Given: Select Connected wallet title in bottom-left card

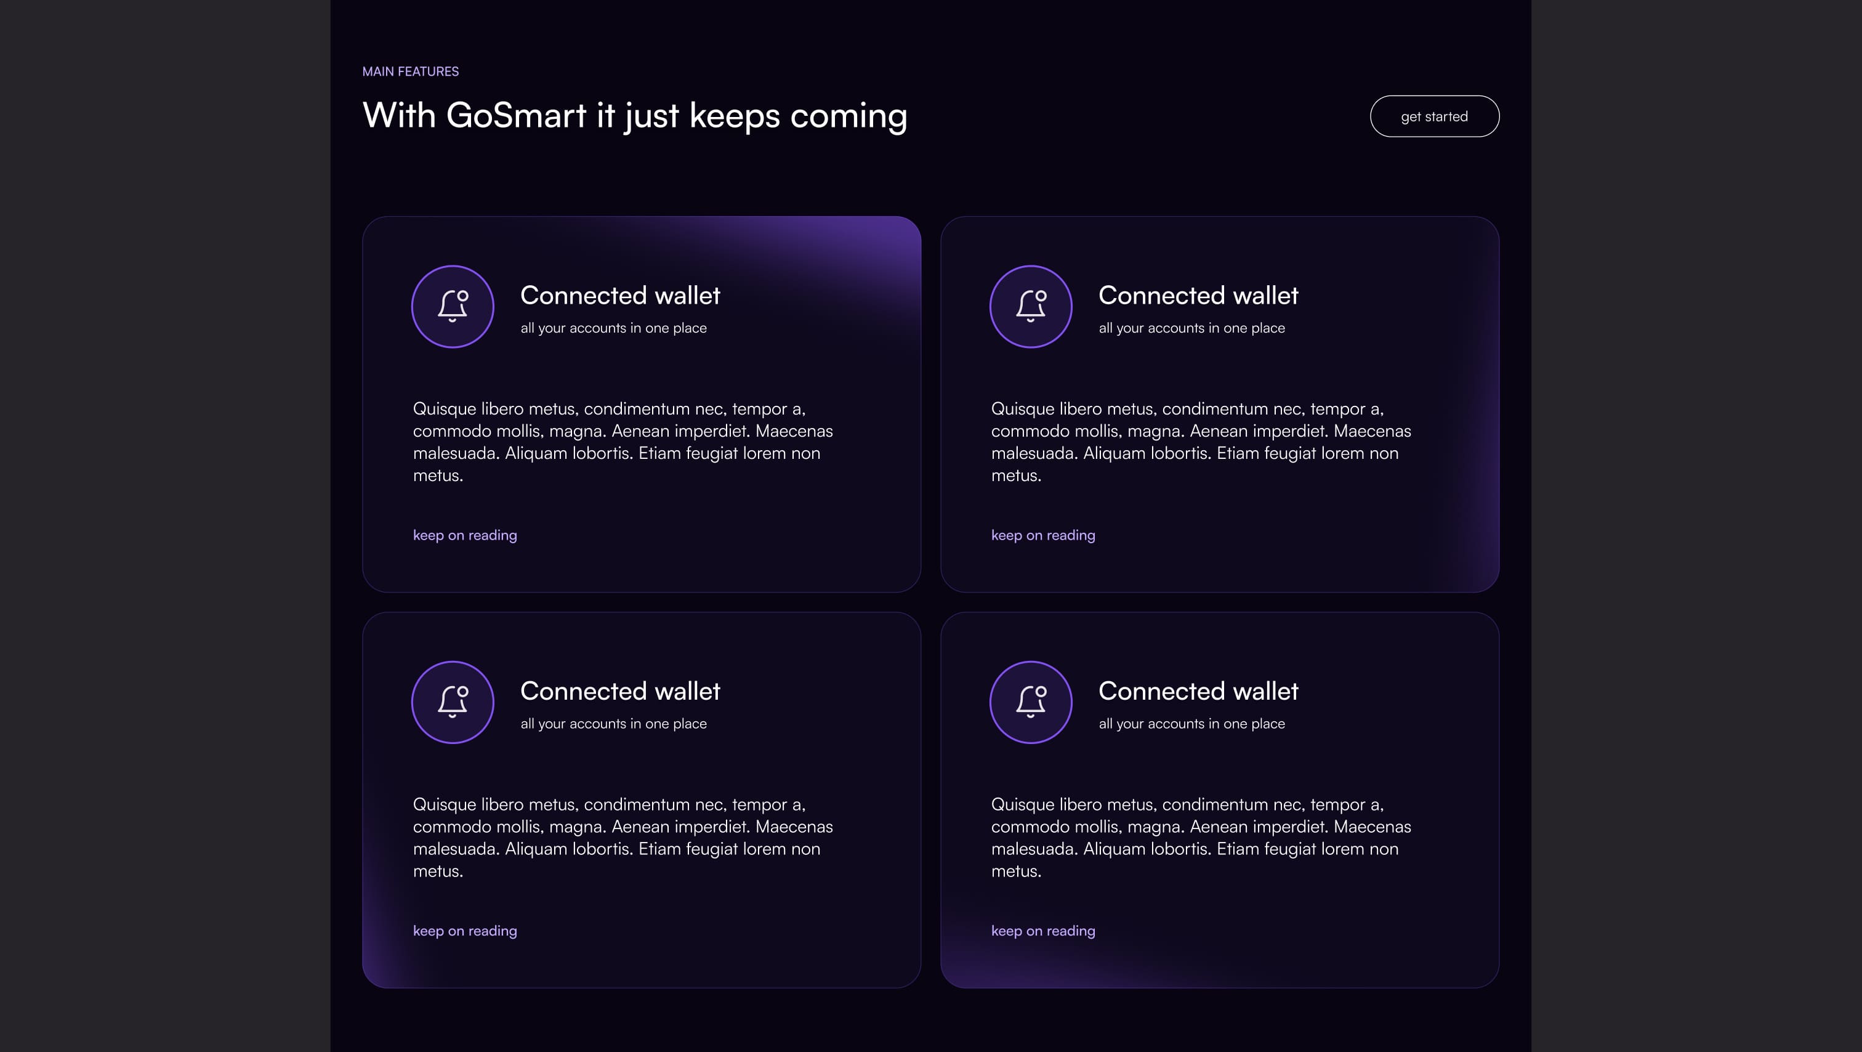Looking at the screenshot, I should tap(620, 690).
